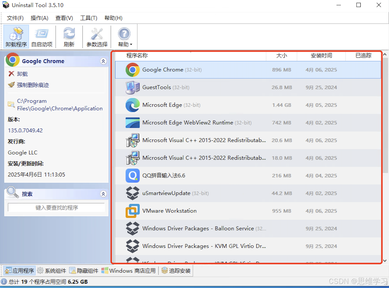Viewport: 389px width, 288px height.
Task: Click the Microsoft Edge program icon
Action: [x=132, y=105]
